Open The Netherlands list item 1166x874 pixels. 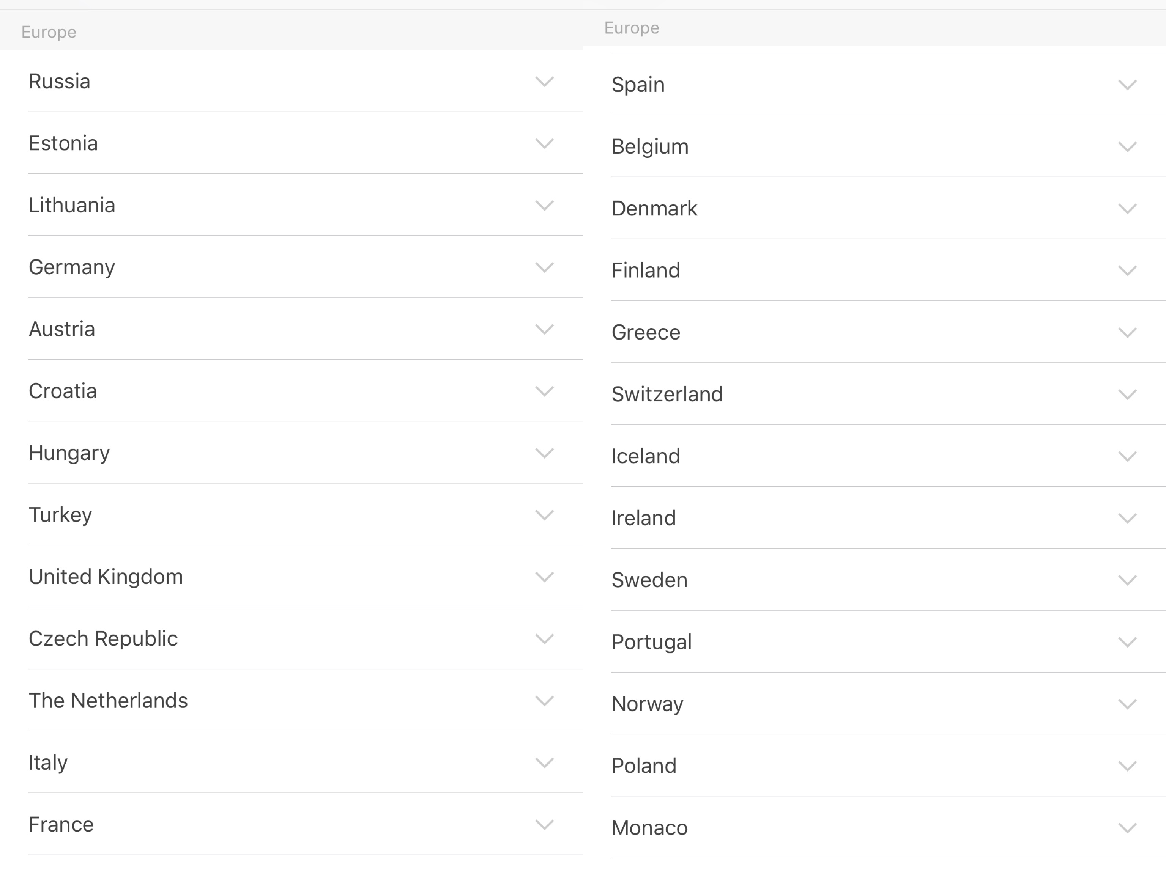coord(108,701)
